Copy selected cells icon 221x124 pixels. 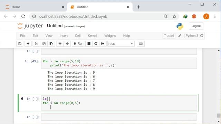tap(44, 44)
